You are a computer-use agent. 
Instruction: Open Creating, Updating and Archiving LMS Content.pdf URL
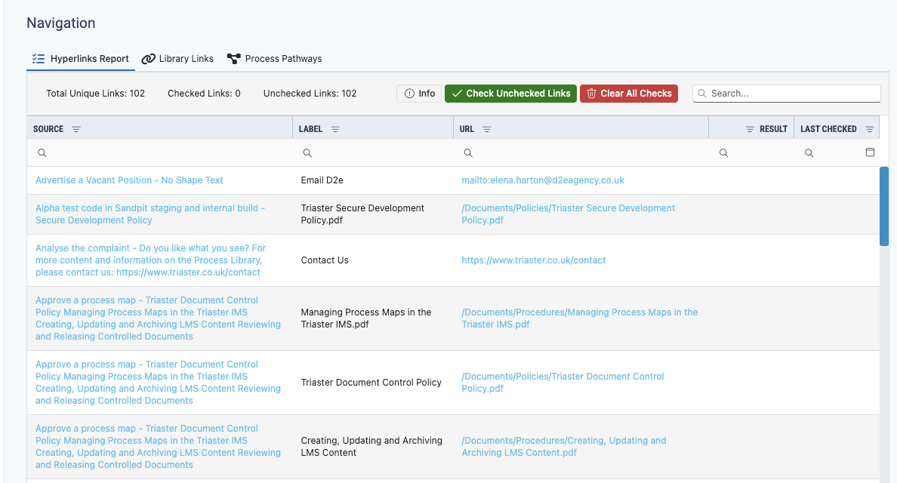[x=564, y=447]
